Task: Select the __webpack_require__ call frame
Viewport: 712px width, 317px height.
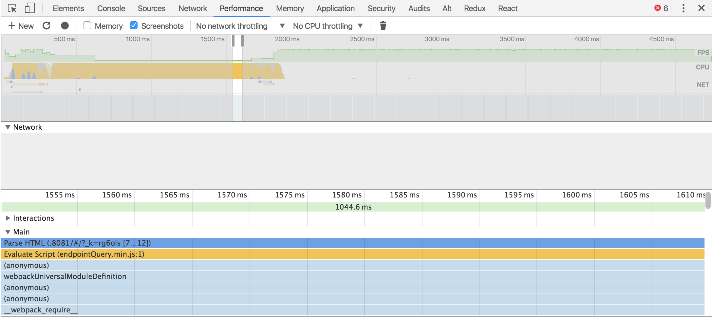Action: 353,310
